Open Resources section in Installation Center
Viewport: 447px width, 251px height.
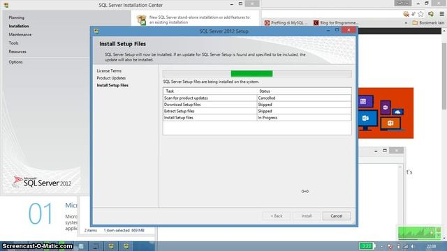click(x=17, y=52)
